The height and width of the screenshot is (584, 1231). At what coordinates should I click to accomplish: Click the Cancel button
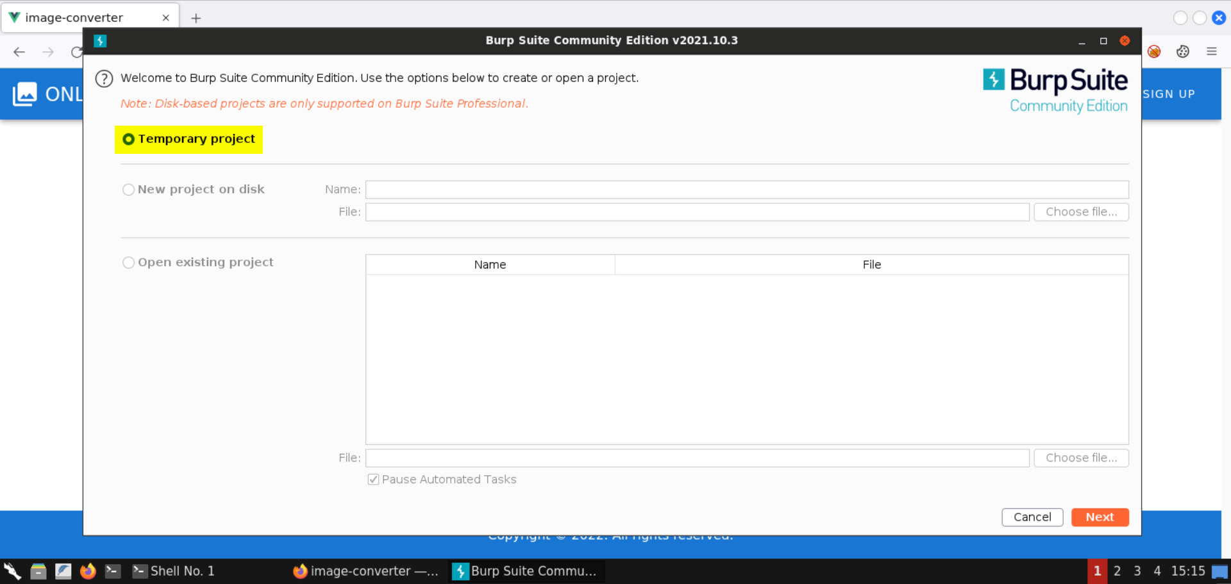pos(1032,517)
